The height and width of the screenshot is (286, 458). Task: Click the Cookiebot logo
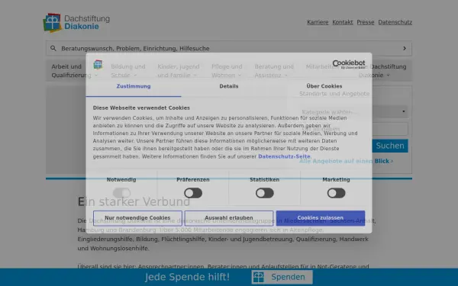coord(349,64)
